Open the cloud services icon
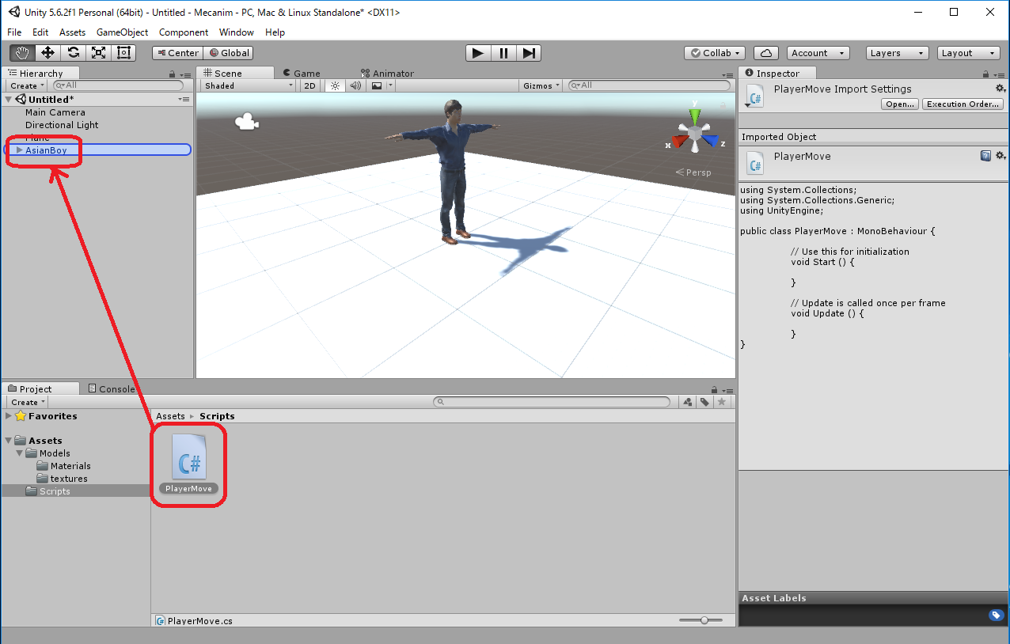 [765, 53]
